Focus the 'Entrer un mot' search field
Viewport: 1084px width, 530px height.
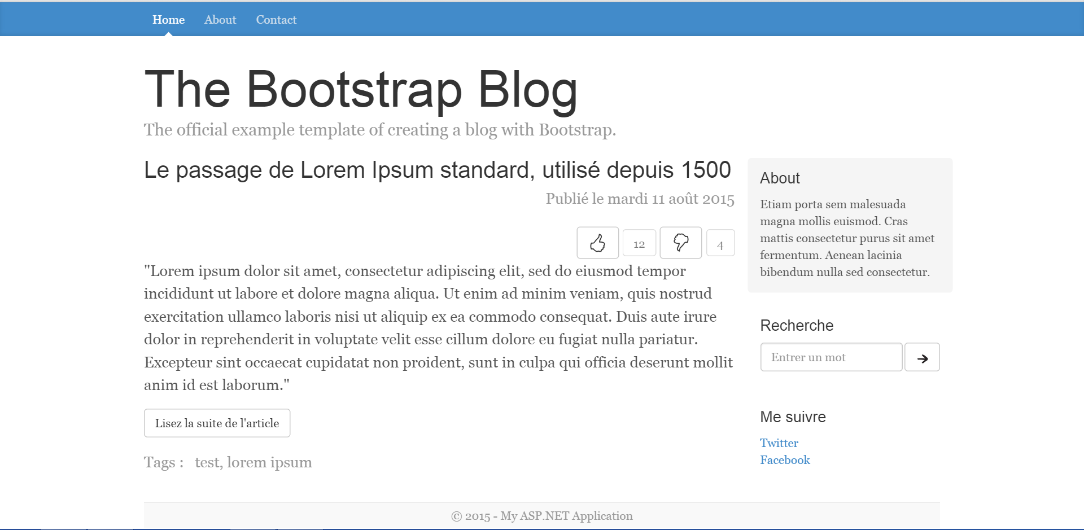pos(831,357)
